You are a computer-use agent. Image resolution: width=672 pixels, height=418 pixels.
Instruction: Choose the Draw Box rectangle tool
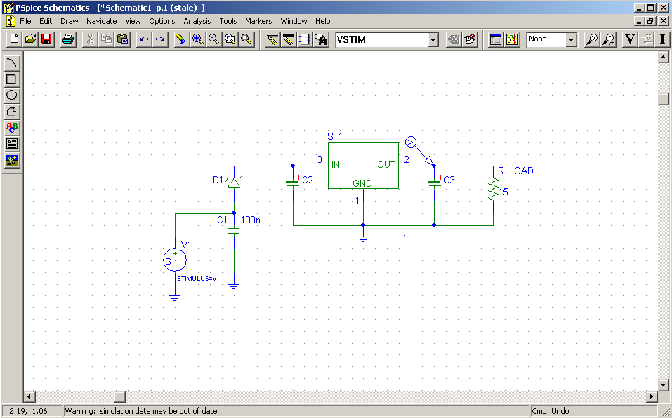coord(12,79)
